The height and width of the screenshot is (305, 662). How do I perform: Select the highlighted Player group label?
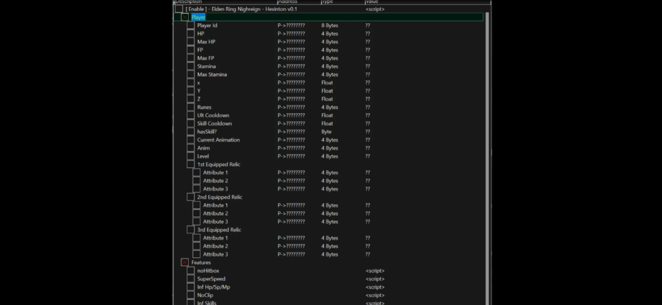[x=198, y=17]
